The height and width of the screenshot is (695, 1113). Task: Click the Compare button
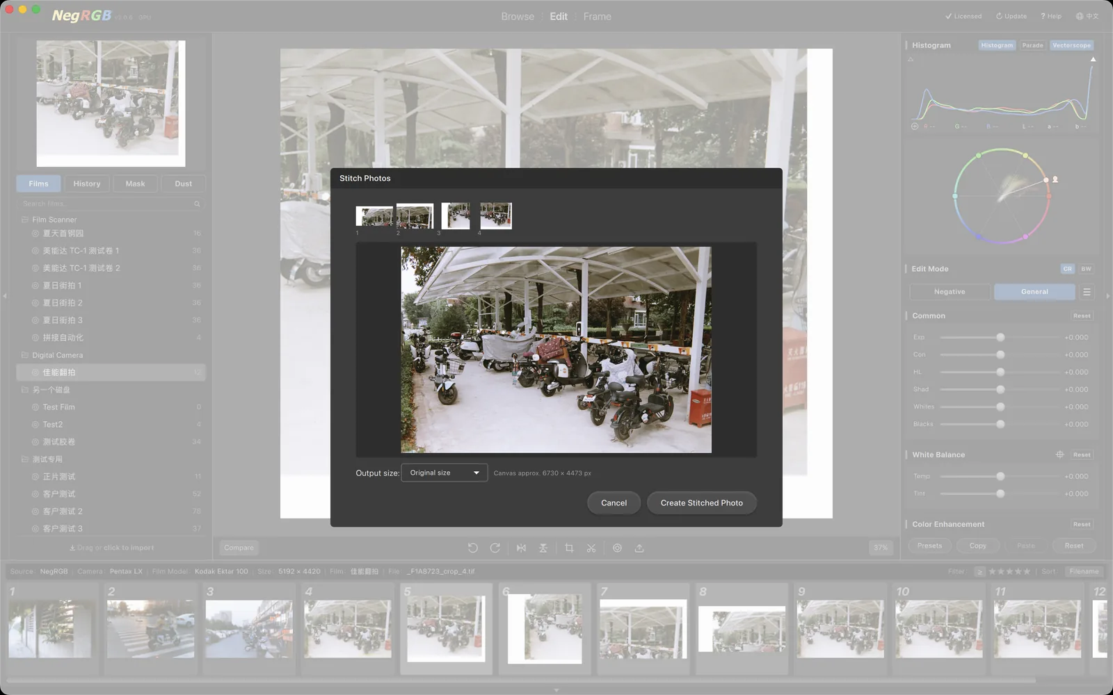click(x=239, y=548)
